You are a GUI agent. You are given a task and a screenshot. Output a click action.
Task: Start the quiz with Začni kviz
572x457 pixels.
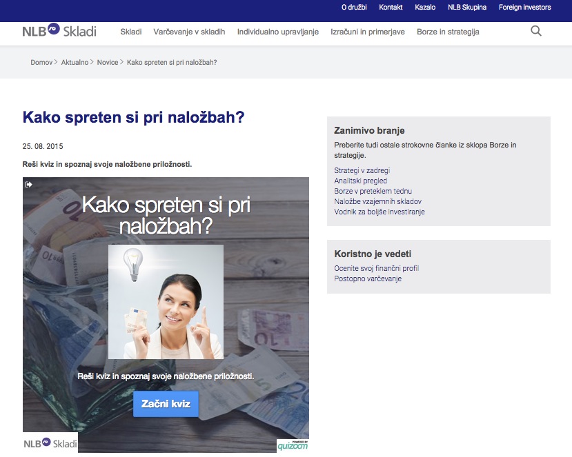166,404
